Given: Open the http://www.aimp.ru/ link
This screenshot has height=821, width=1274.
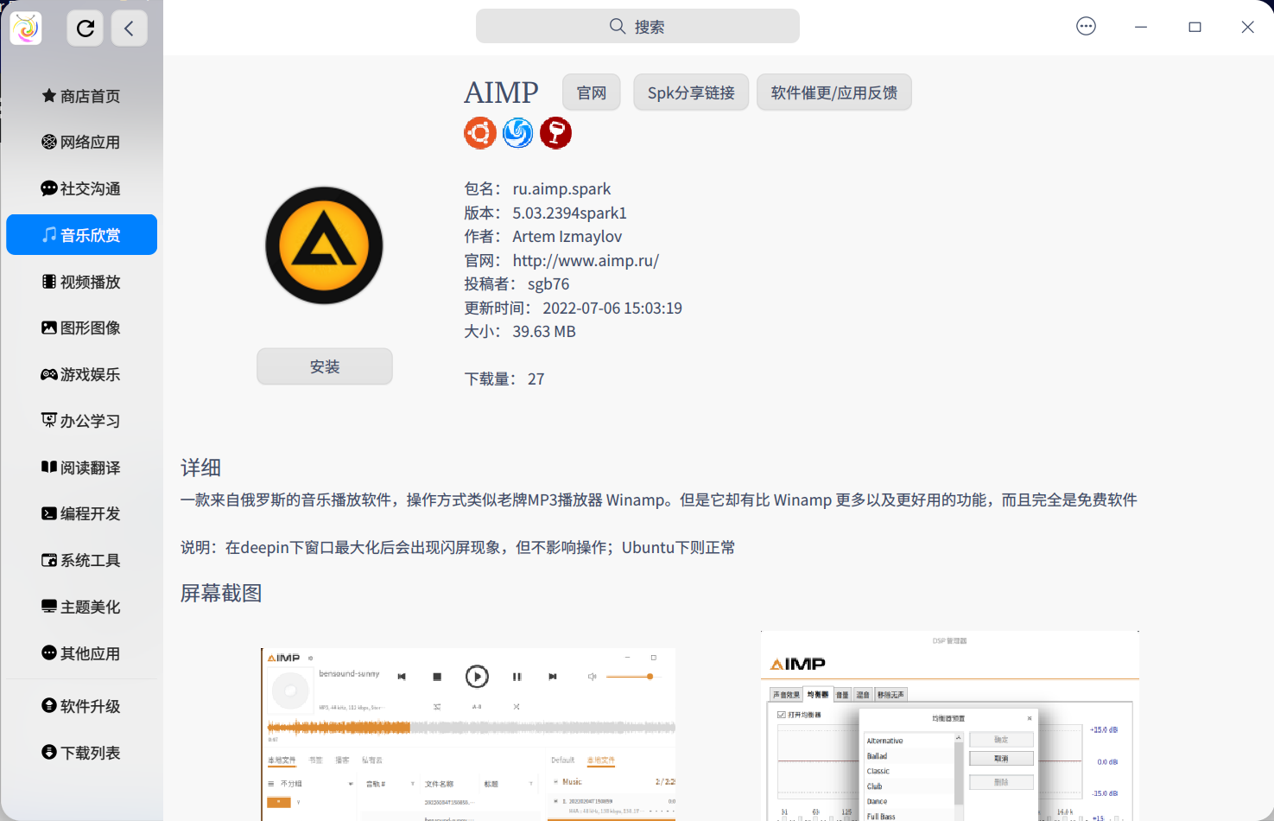Looking at the screenshot, I should tap(586, 259).
